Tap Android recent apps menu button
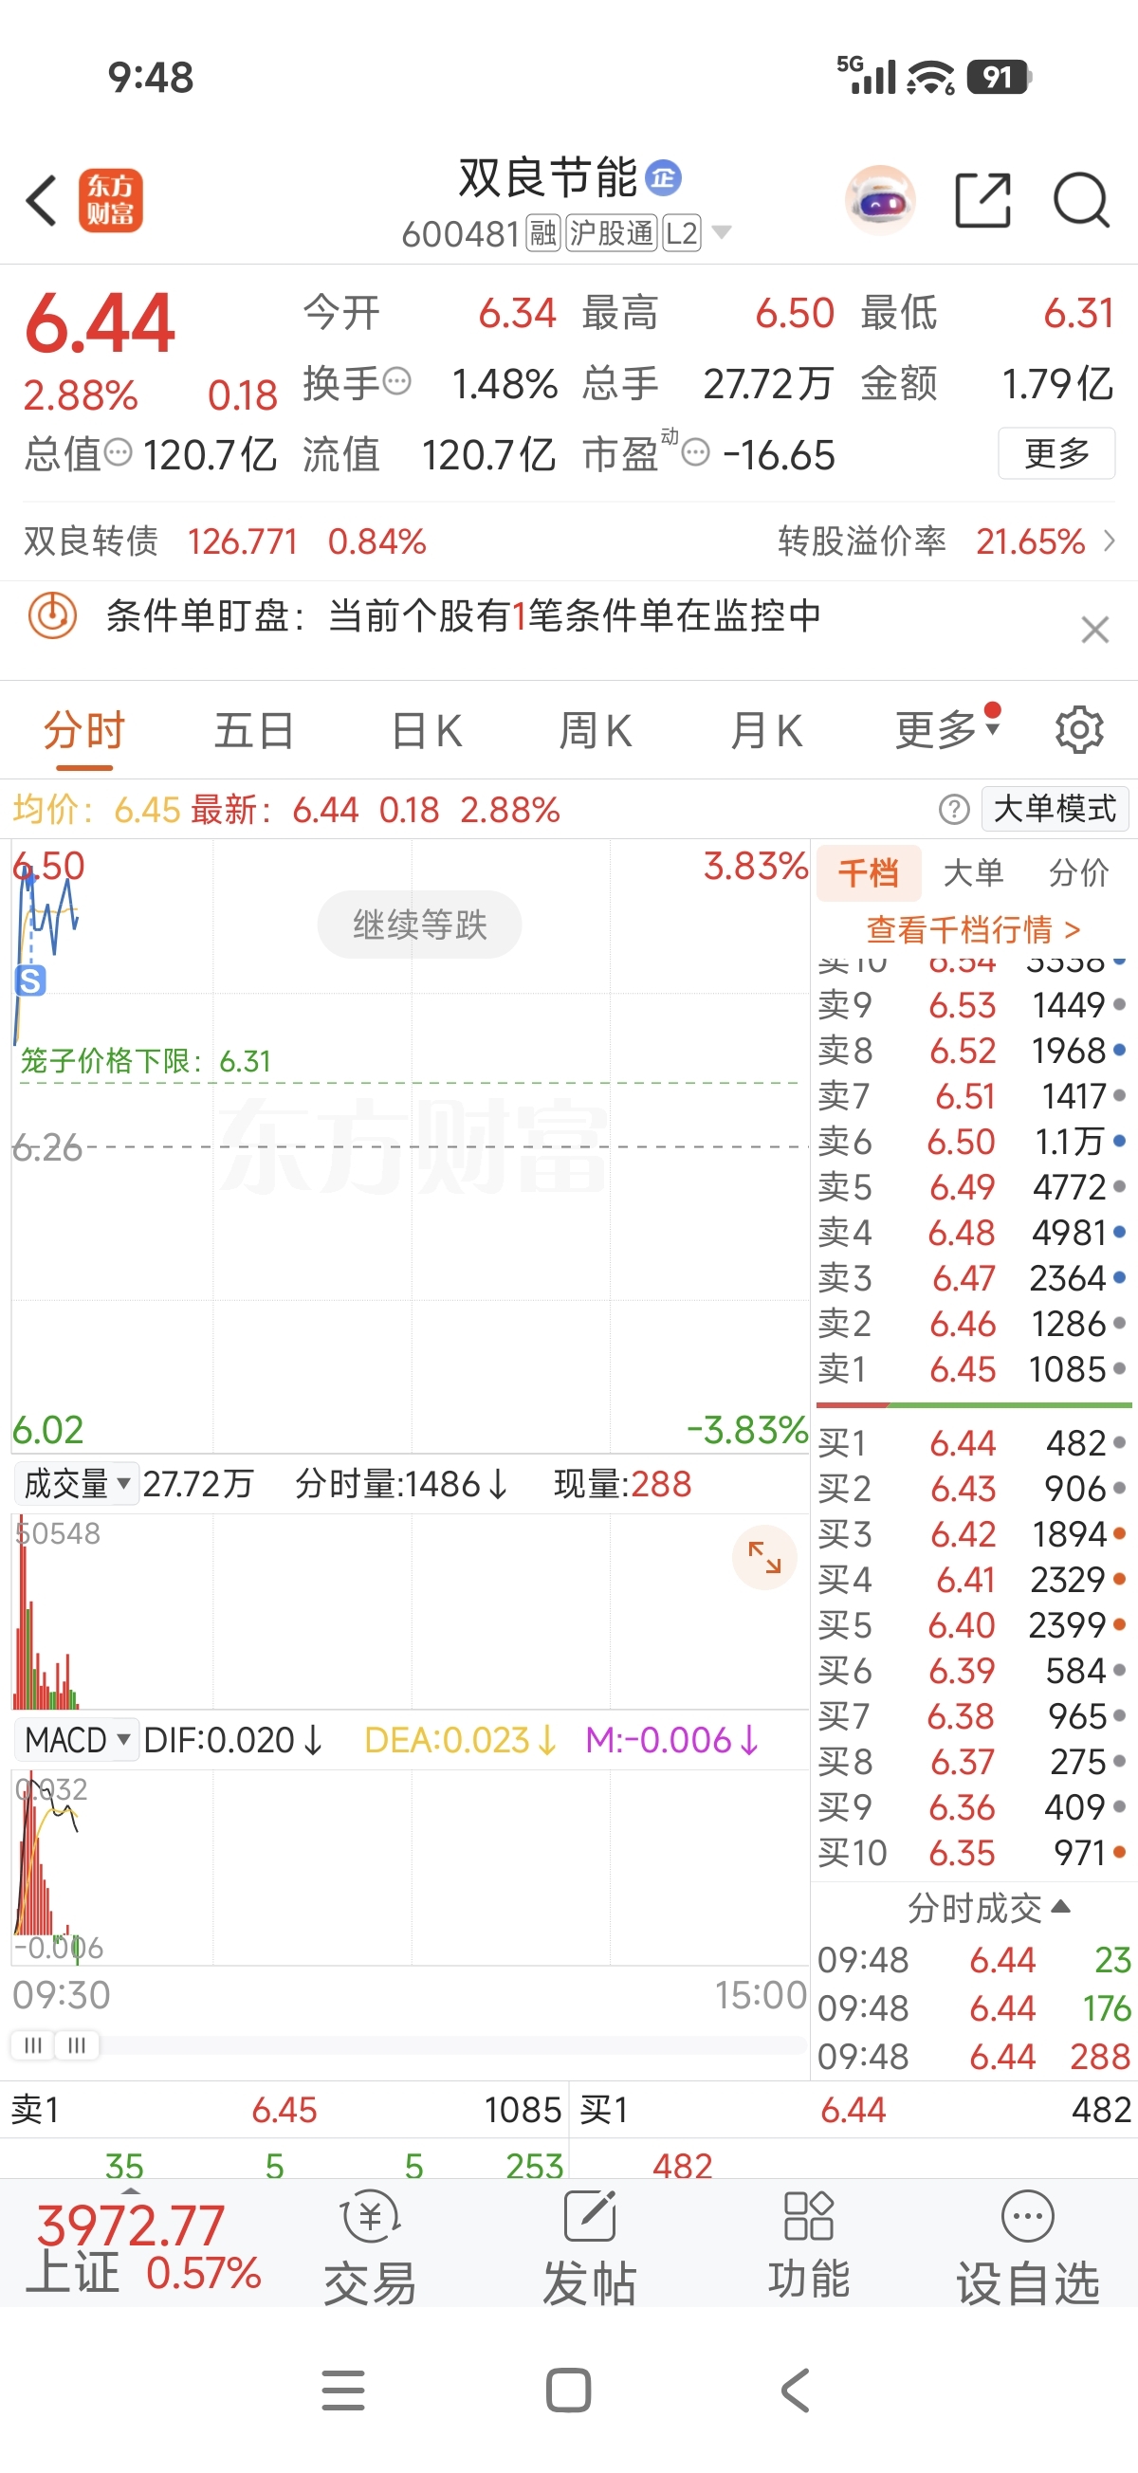This screenshot has width=1138, height=2473. click(343, 2391)
